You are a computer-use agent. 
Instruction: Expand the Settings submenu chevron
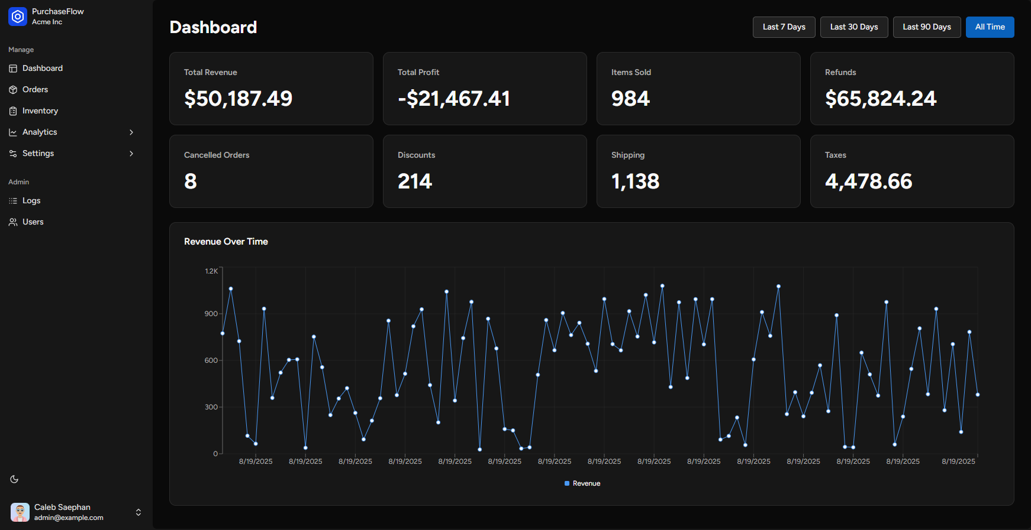tap(131, 154)
